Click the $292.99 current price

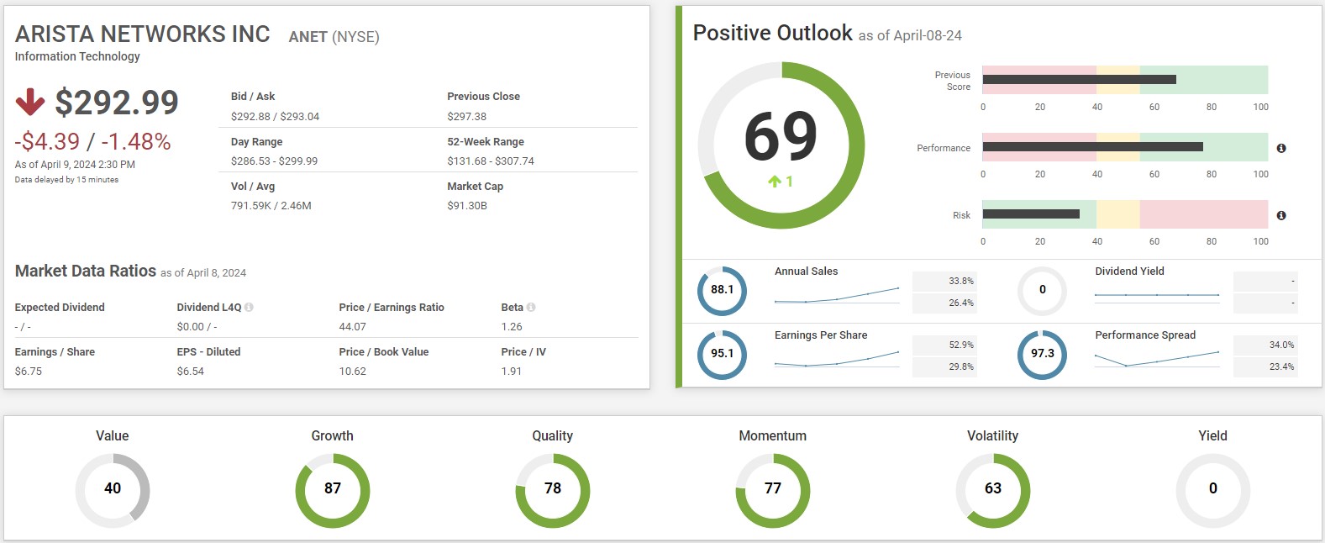point(117,103)
